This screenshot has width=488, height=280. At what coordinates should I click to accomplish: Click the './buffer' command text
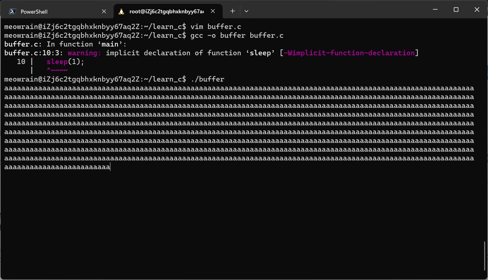pyautogui.click(x=207, y=79)
